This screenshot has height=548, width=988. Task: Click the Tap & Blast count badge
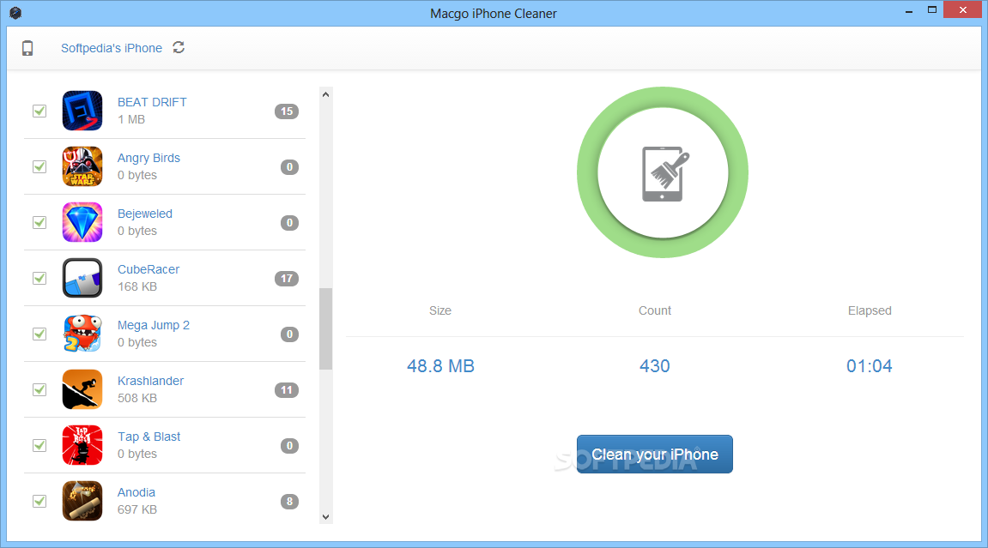[x=289, y=445]
